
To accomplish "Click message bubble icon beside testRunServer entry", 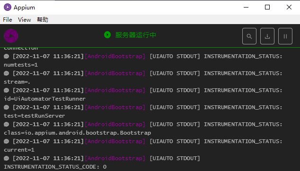I will 7,107.
